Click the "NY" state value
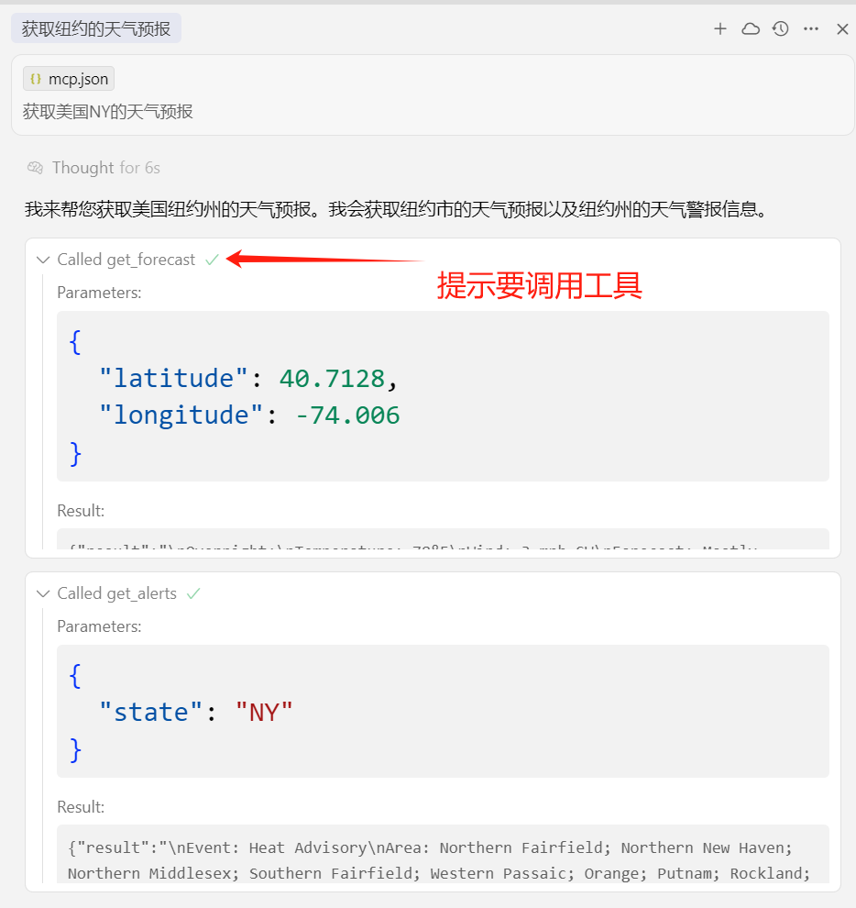Viewport: 856px width, 908px height. [265, 713]
